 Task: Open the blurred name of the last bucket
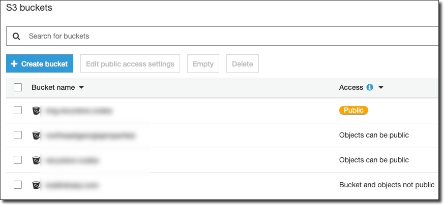click(72, 185)
